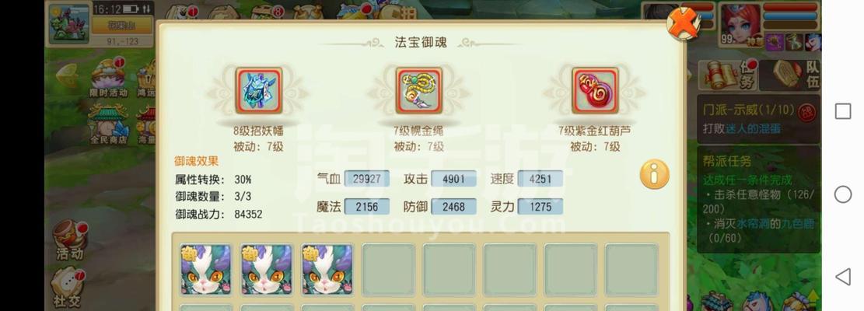This screenshot has height=311, width=864.
Task: Select the 8级招妖幡 treasure icon
Action: [259, 91]
